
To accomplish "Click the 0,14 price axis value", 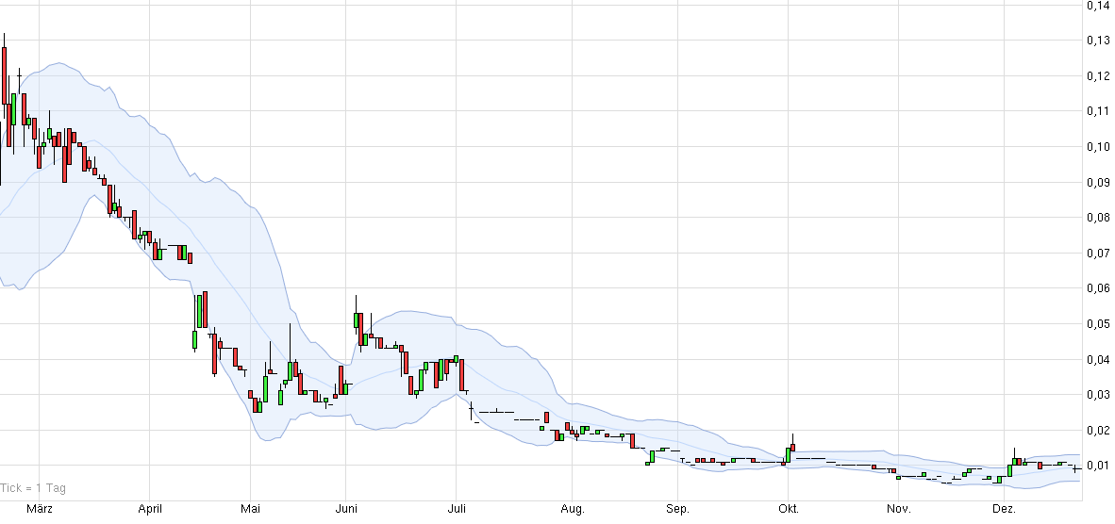I will coord(1099,6).
